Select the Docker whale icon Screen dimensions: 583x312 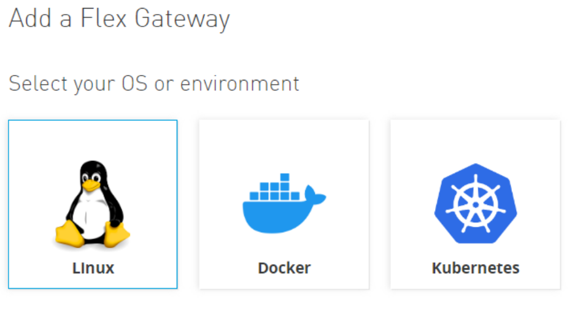[284, 203]
